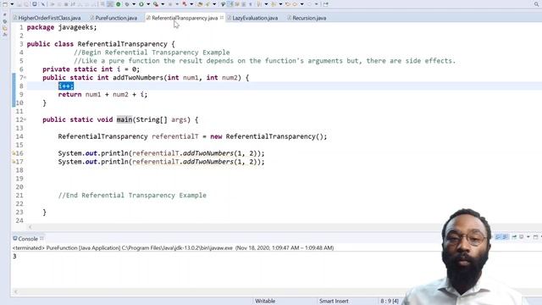Click the Search magnifier icon at top right

coord(537,4)
